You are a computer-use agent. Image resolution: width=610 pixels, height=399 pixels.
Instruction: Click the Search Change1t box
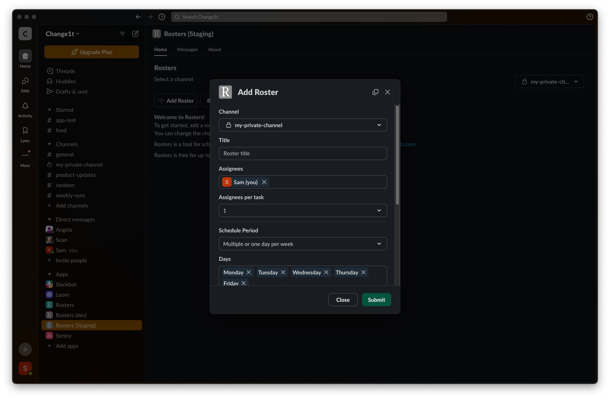[309, 17]
